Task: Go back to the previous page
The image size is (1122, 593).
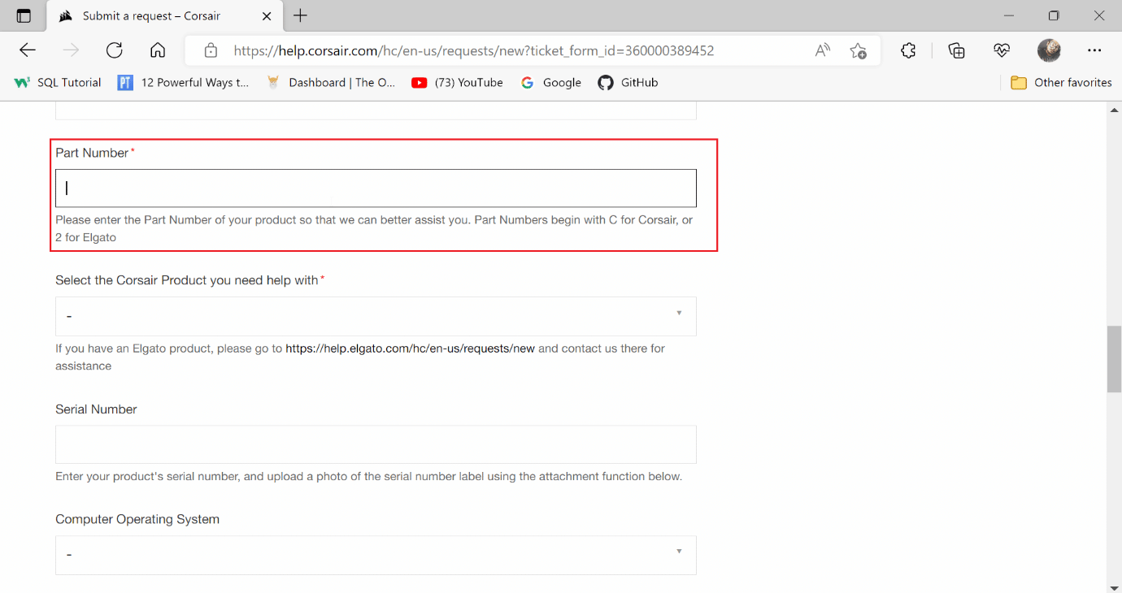Action: coord(28,50)
